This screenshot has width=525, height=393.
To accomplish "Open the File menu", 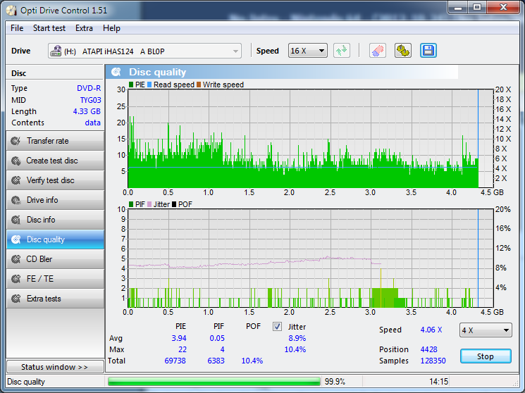I will 17,28.
